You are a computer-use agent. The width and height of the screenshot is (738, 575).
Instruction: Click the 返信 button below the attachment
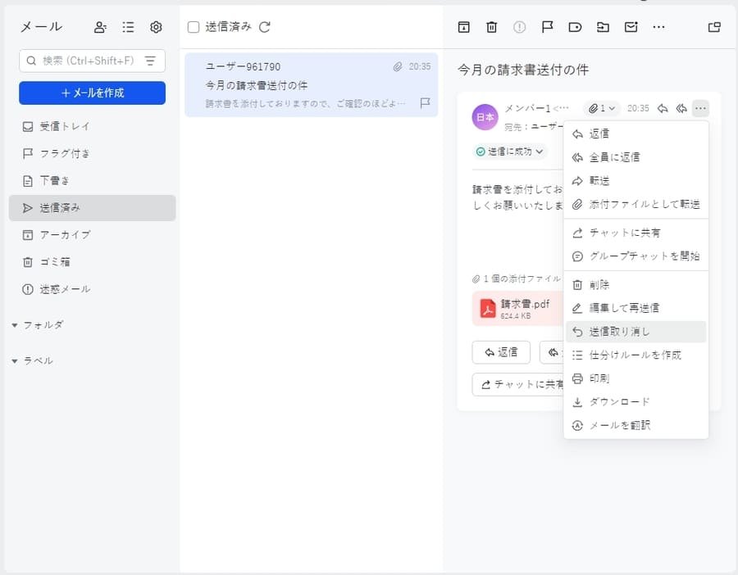pyautogui.click(x=501, y=352)
